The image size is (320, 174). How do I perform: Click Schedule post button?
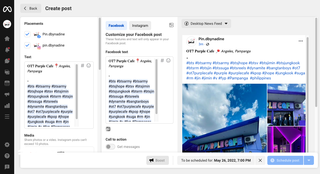(x=285, y=160)
